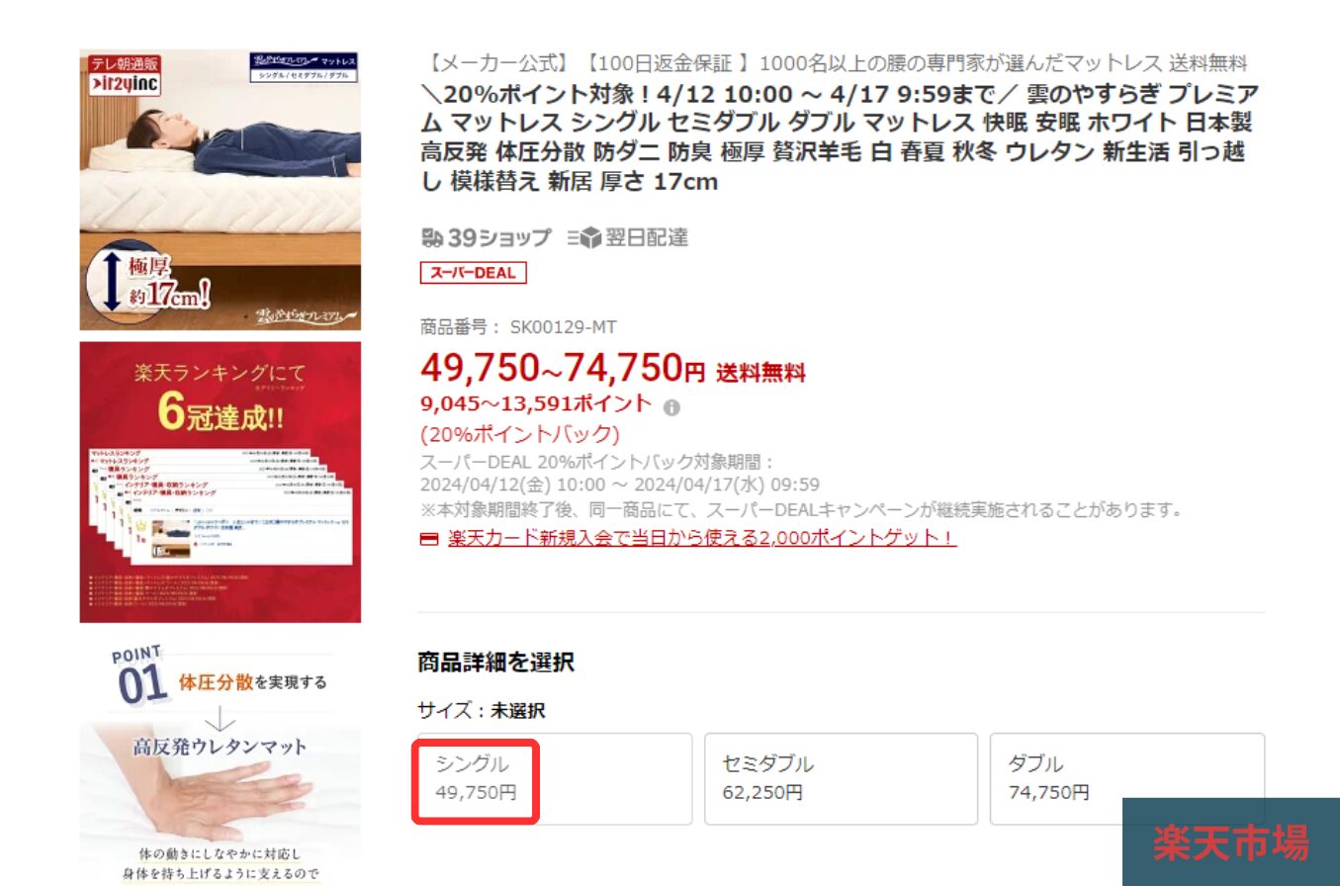Click the 翌日配達 label
This screenshot has height=886, width=1340.
click(x=647, y=237)
